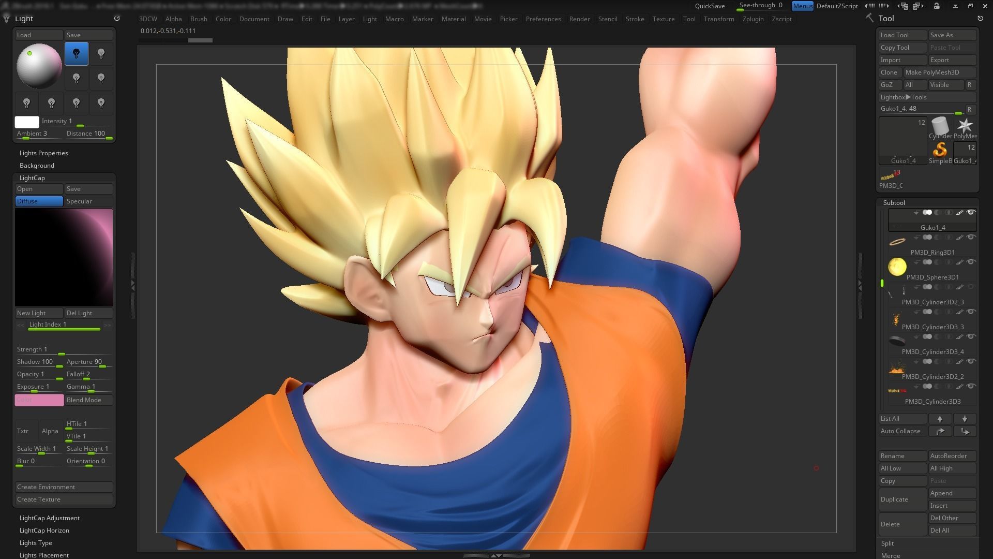Move subtool up with the up arrow
993x559 pixels.
click(x=940, y=419)
